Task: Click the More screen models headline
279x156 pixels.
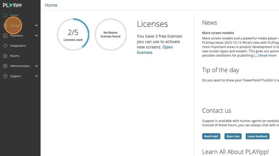Action: pyautogui.click(x=218, y=33)
